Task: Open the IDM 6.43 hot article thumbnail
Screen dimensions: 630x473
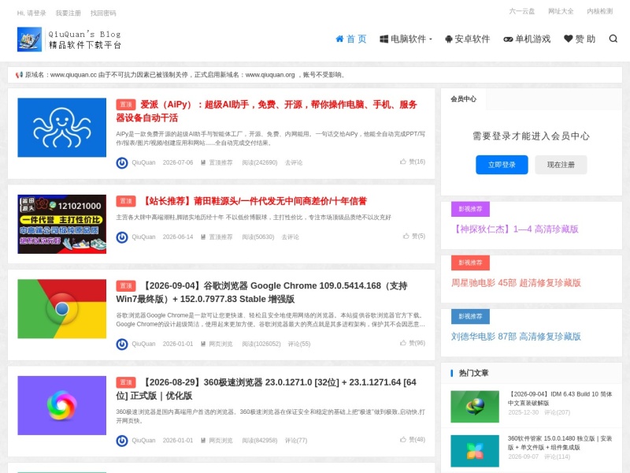Action: pos(475,407)
